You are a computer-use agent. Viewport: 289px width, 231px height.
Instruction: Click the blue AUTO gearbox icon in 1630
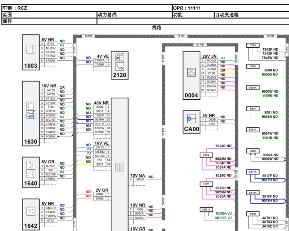[x=31, y=115]
